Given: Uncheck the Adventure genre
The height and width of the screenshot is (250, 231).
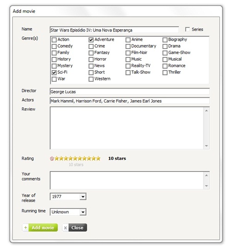Looking at the screenshot, I should click(x=91, y=40).
